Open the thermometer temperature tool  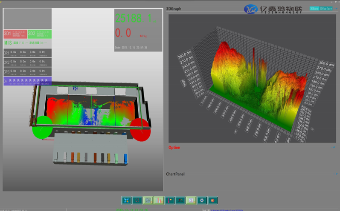click(169, 200)
